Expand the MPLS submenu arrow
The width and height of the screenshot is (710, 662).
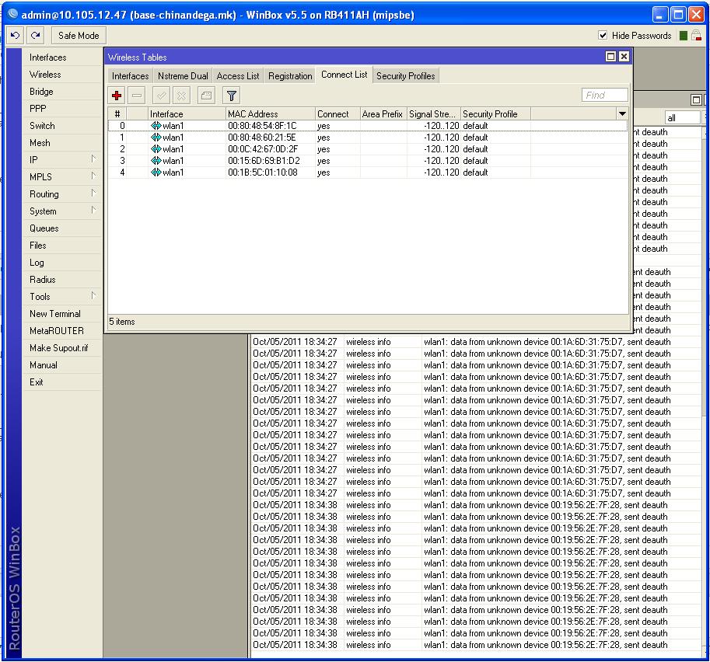tap(93, 176)
